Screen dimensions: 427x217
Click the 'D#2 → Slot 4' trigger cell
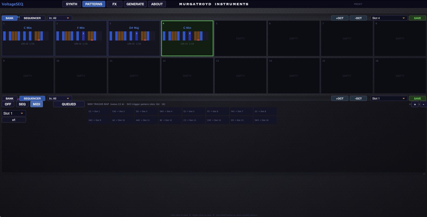[x=170, y=111]
